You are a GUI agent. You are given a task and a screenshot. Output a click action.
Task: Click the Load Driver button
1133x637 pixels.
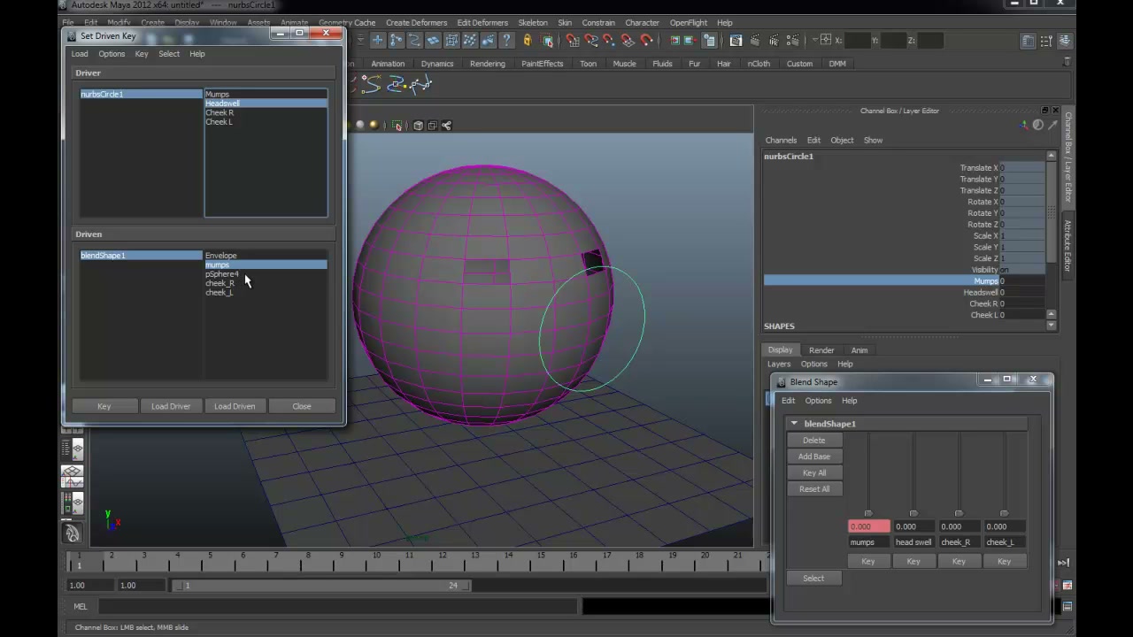pos(171,406)
